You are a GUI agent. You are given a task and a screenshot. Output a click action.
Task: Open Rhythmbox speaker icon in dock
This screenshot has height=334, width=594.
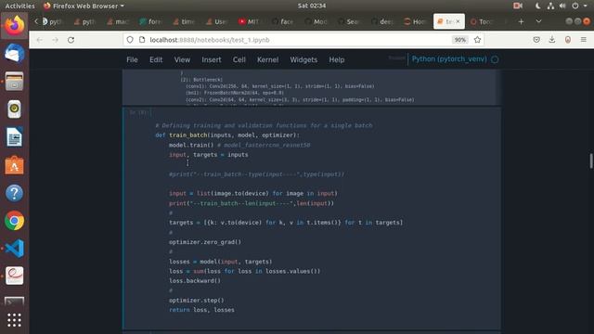(x=15, y=109)
